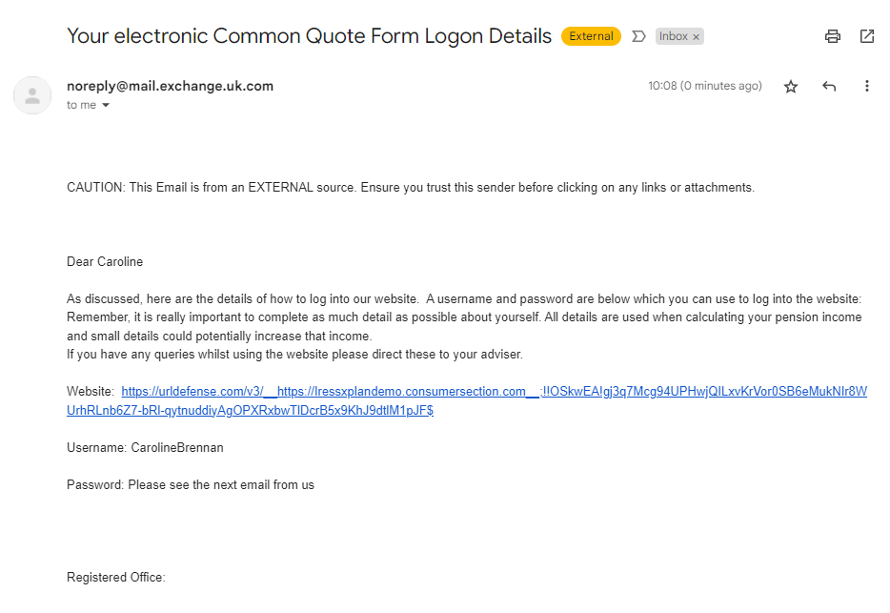The width and height of the screenshot is (890, 613).
Task: Click the yellow External label badge
Action: [x=591, y=36]
